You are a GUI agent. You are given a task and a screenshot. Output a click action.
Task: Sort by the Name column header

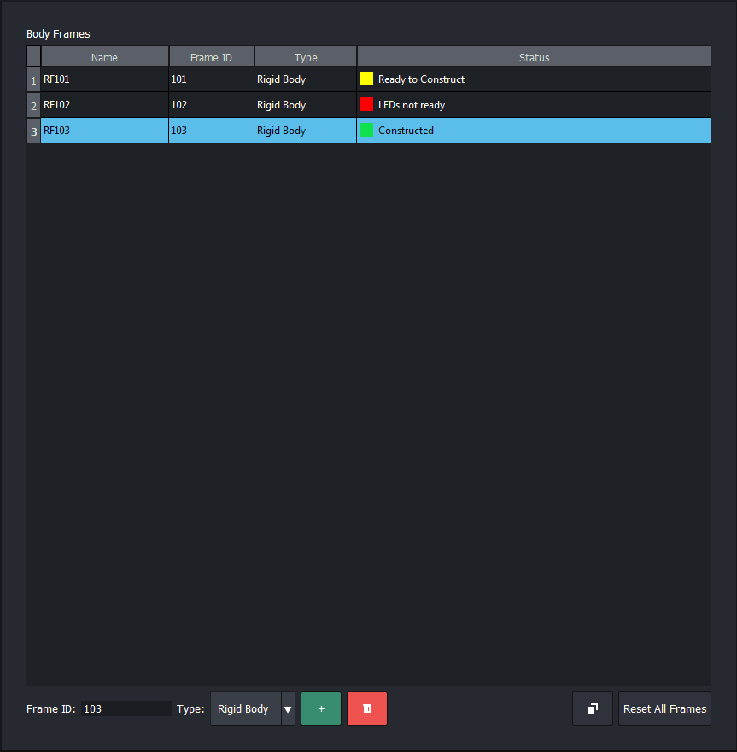[104, 57]
